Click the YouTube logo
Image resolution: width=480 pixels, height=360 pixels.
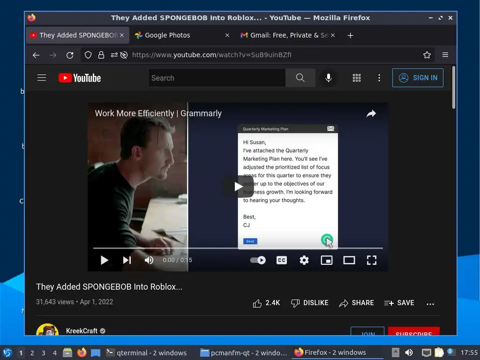[x=80, y=78]
